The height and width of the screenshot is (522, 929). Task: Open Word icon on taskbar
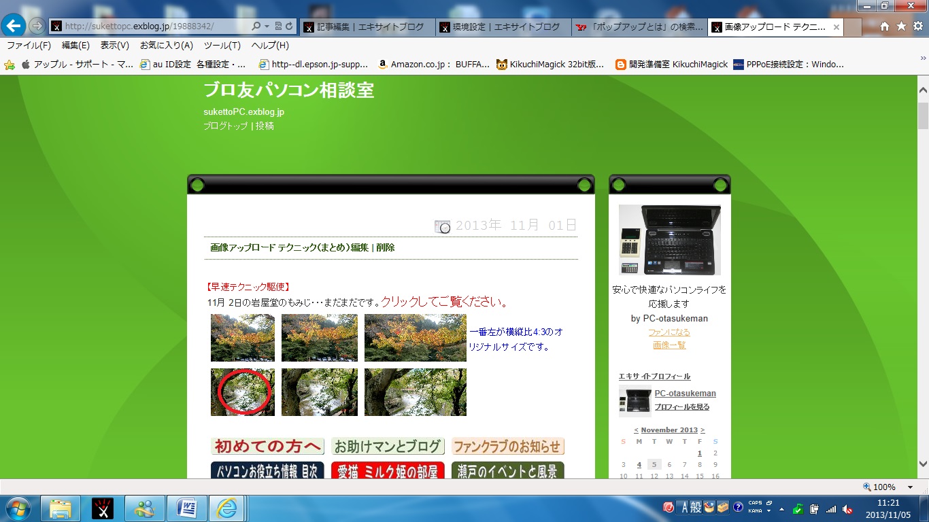(186, 508)
